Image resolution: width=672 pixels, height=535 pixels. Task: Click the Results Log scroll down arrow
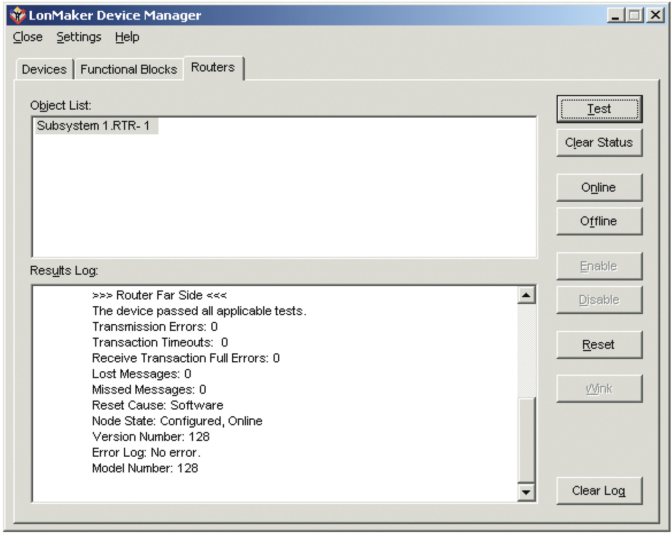coord(526,492)
